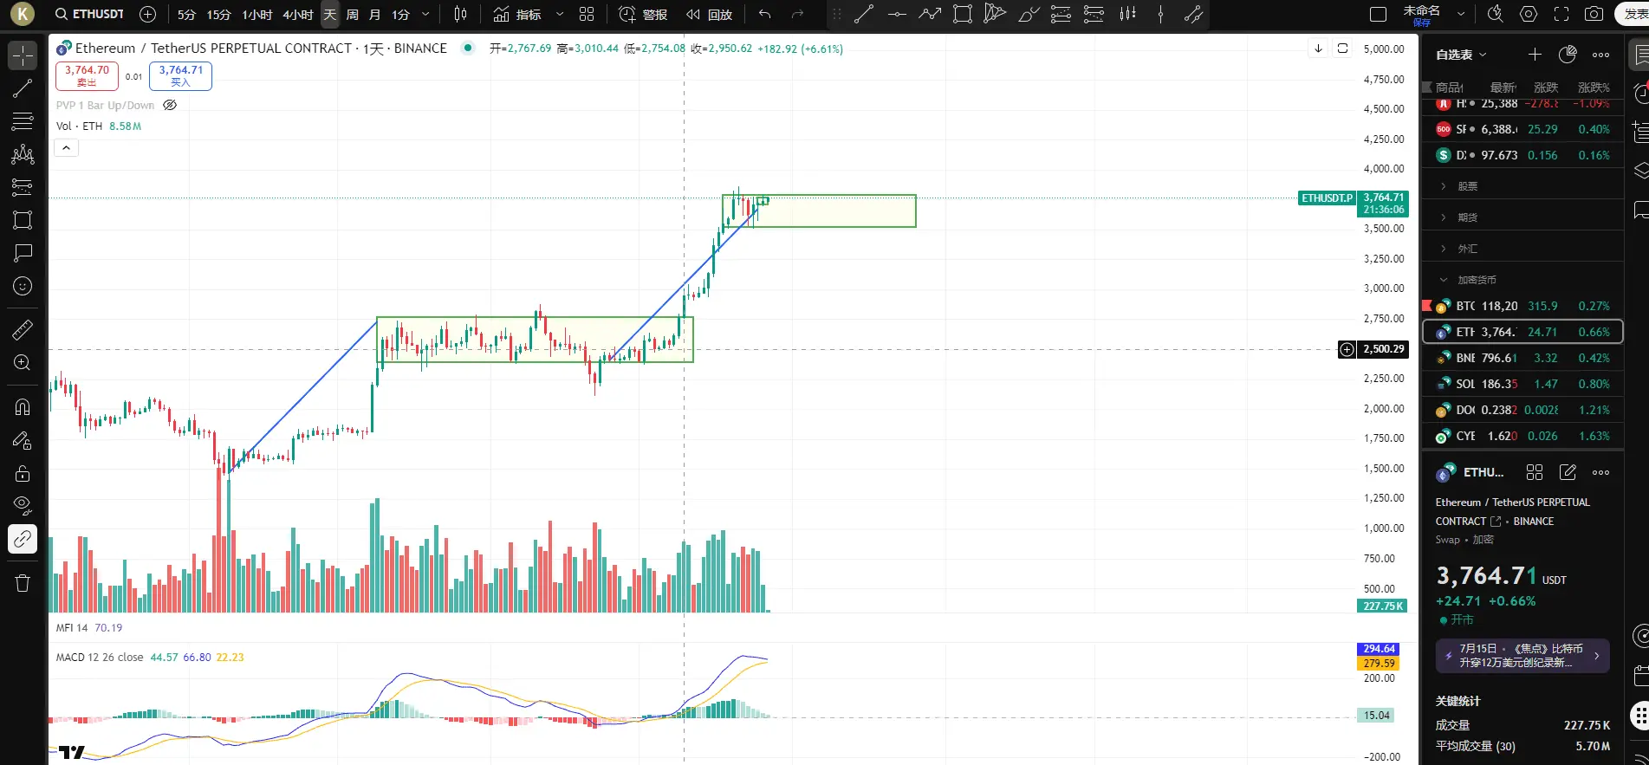Open the chart patterns tool
Image resolution: width=1649 pixels, height=765 pixels.
(23, 154)
